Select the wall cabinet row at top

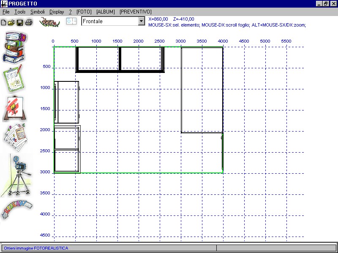[x=120, y=60]
